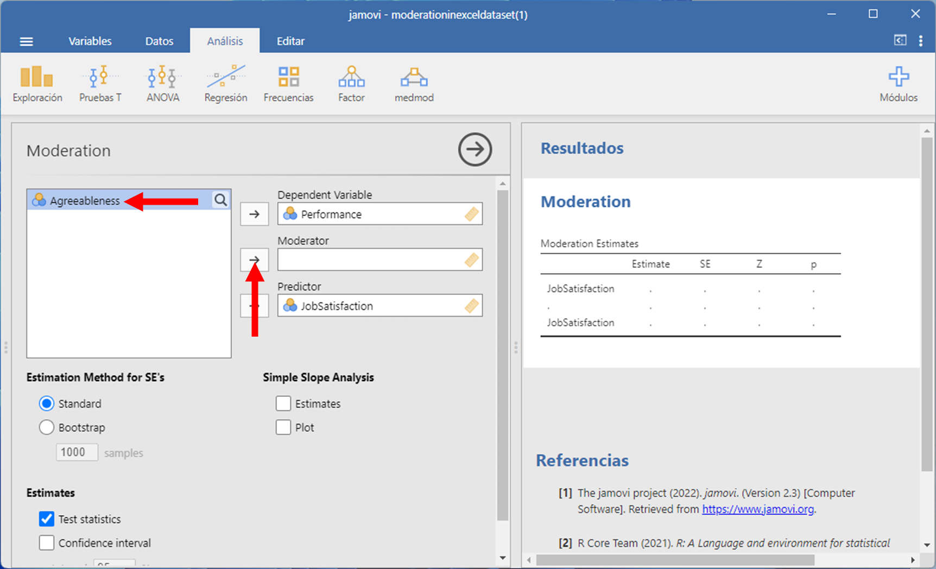Open the medmod module menu
Viewport: 936px width, 569px height.
[414, 84]
